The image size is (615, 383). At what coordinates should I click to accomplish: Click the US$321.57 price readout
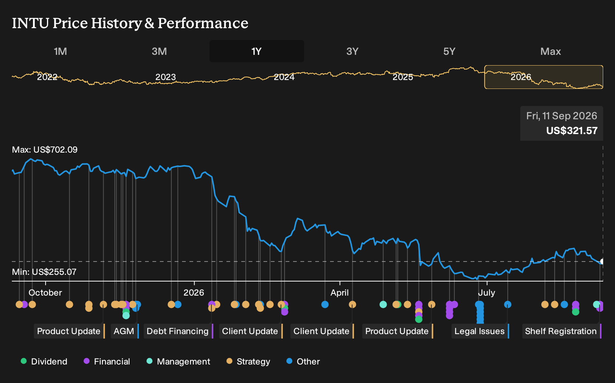pyautogui.click(x=572, y=131)
